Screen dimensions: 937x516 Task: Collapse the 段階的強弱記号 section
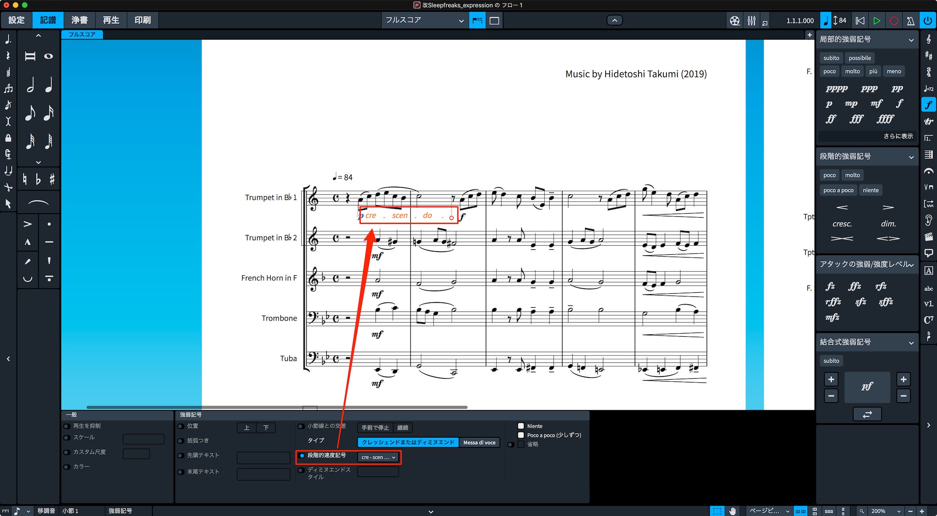(911, 157)
